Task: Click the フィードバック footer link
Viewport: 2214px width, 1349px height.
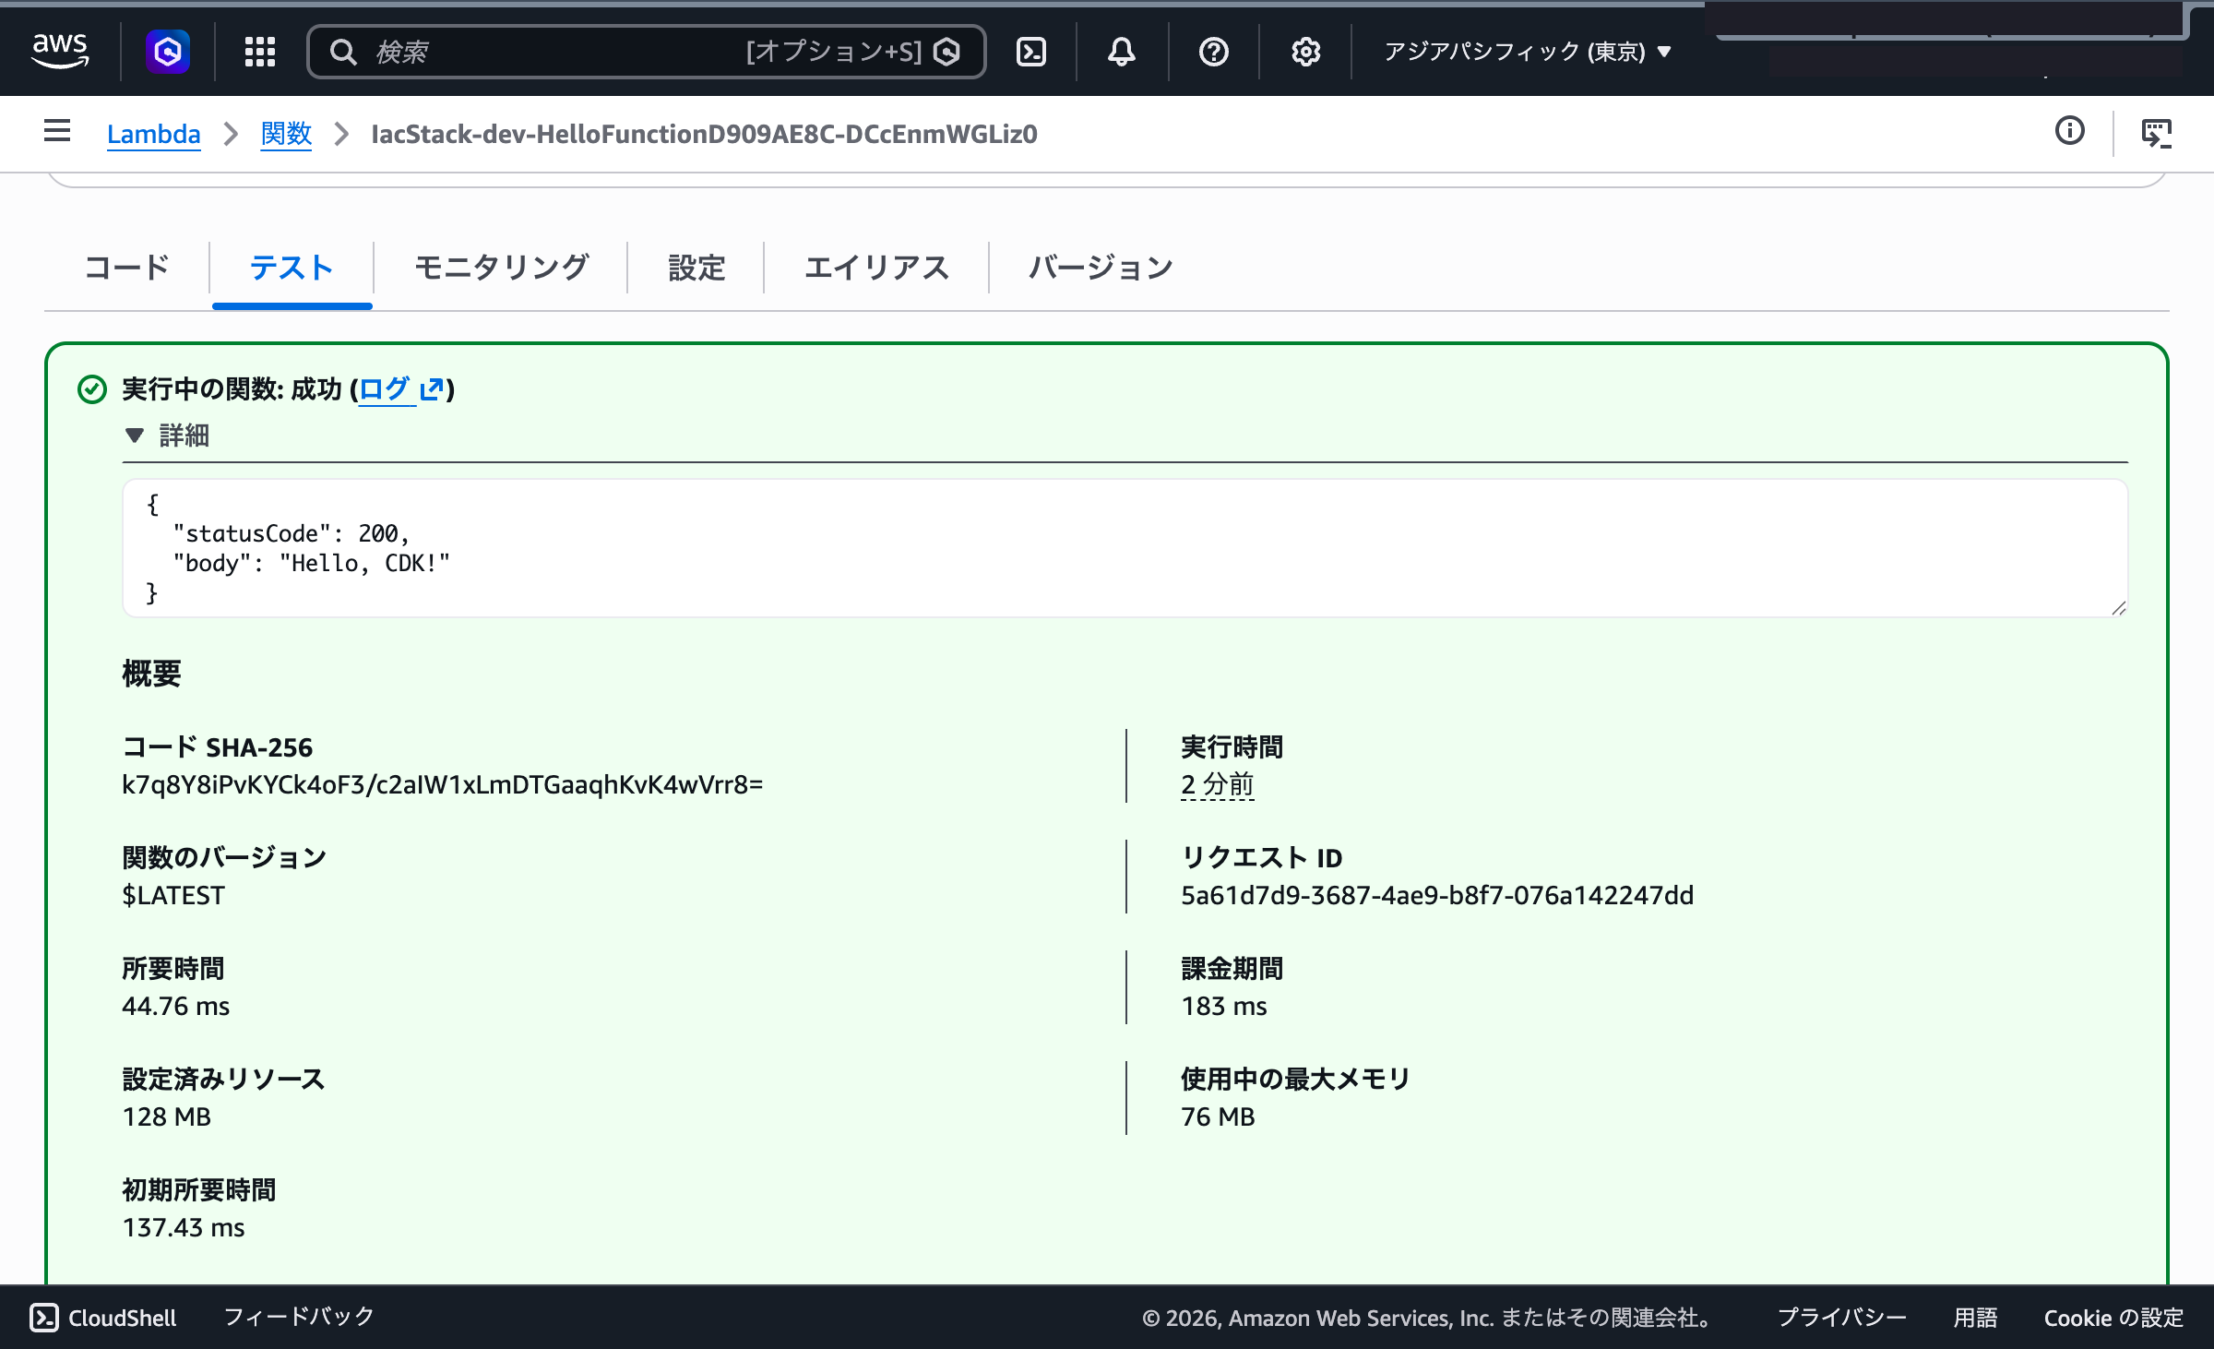Action: [299, 1317]
